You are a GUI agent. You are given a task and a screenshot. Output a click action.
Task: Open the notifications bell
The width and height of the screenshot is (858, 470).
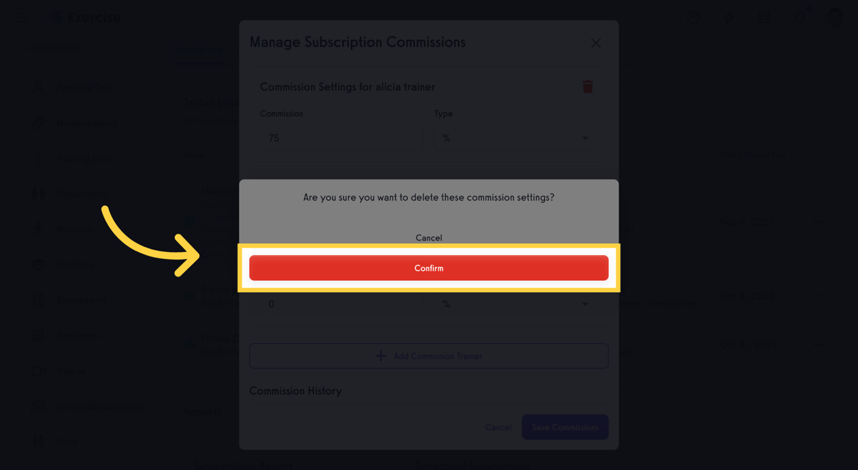click(x=800, y=18)
